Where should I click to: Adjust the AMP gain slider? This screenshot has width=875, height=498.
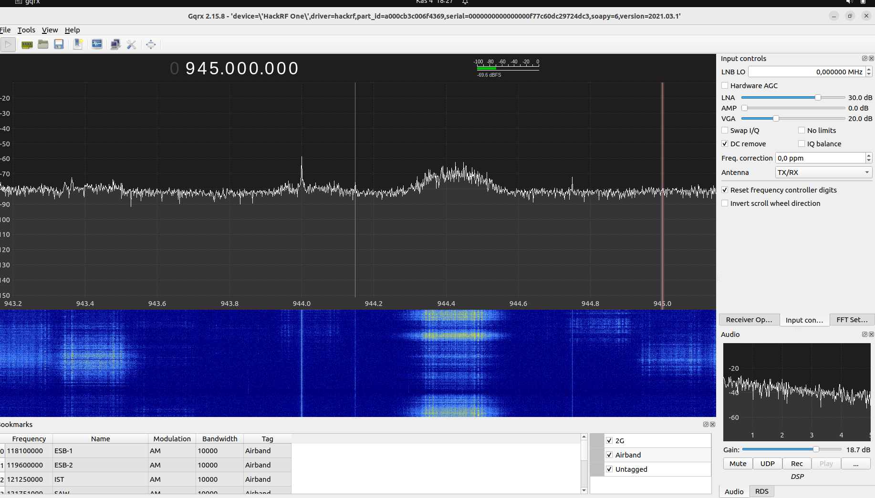[x=744, y=108]
